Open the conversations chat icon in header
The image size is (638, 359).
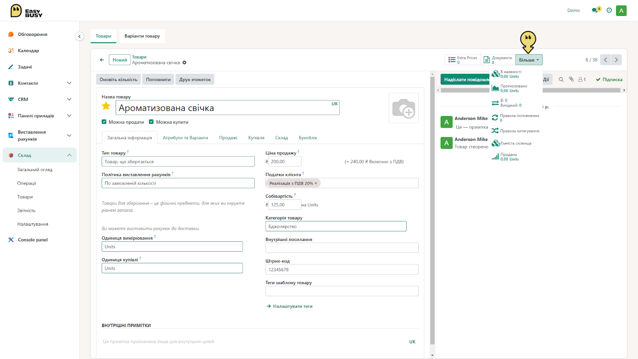(596, 10)
